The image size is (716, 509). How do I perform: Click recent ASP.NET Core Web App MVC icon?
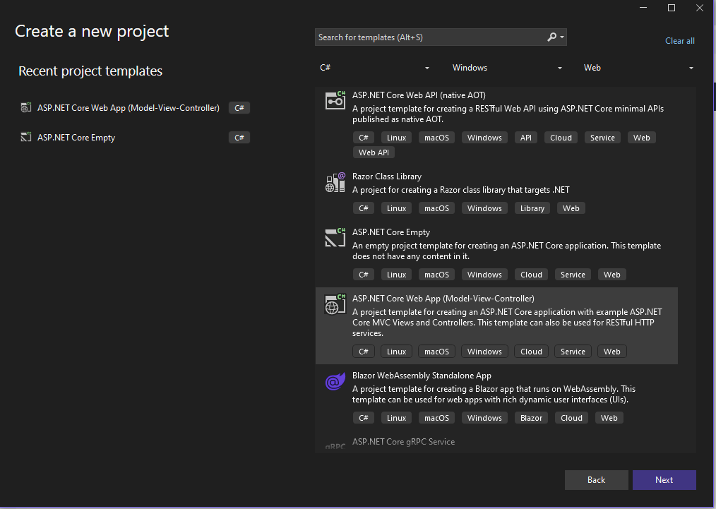[x=26, y=108]
